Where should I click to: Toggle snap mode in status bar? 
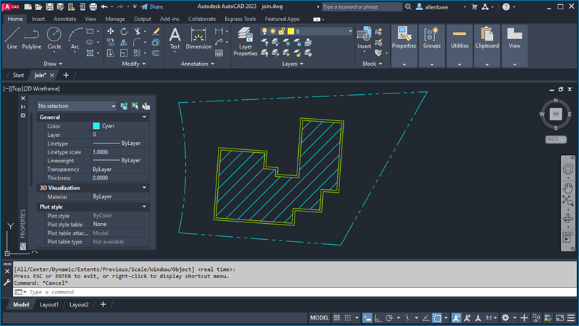click(x=348, y=317)
